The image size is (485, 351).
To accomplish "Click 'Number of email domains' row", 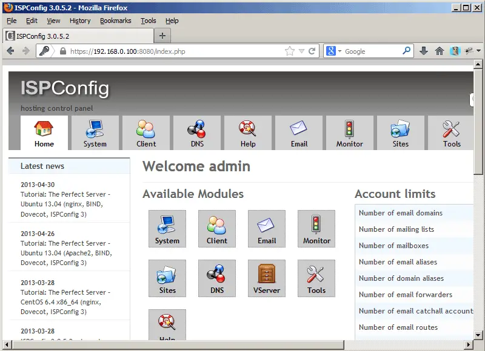I will (x=414, y=212).
